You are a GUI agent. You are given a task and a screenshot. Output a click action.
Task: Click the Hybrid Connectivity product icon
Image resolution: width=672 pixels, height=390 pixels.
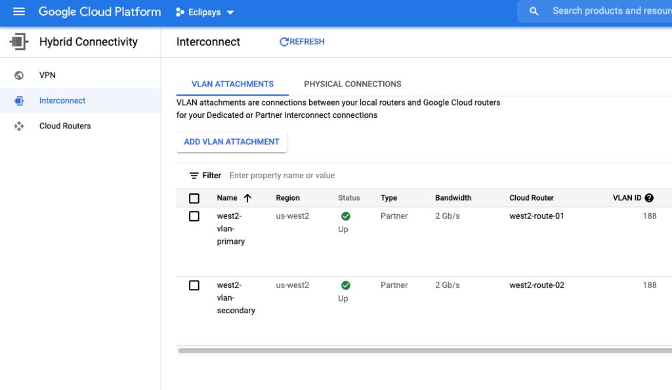tap(18, 42)
